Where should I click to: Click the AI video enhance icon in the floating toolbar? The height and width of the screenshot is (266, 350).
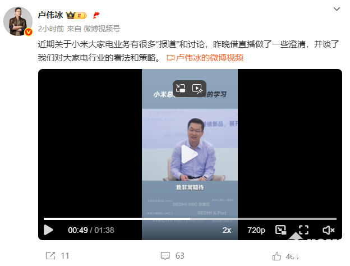tap(197, 89)
